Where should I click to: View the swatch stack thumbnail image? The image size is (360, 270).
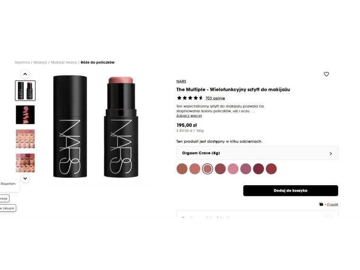click(x=25, y=115)
